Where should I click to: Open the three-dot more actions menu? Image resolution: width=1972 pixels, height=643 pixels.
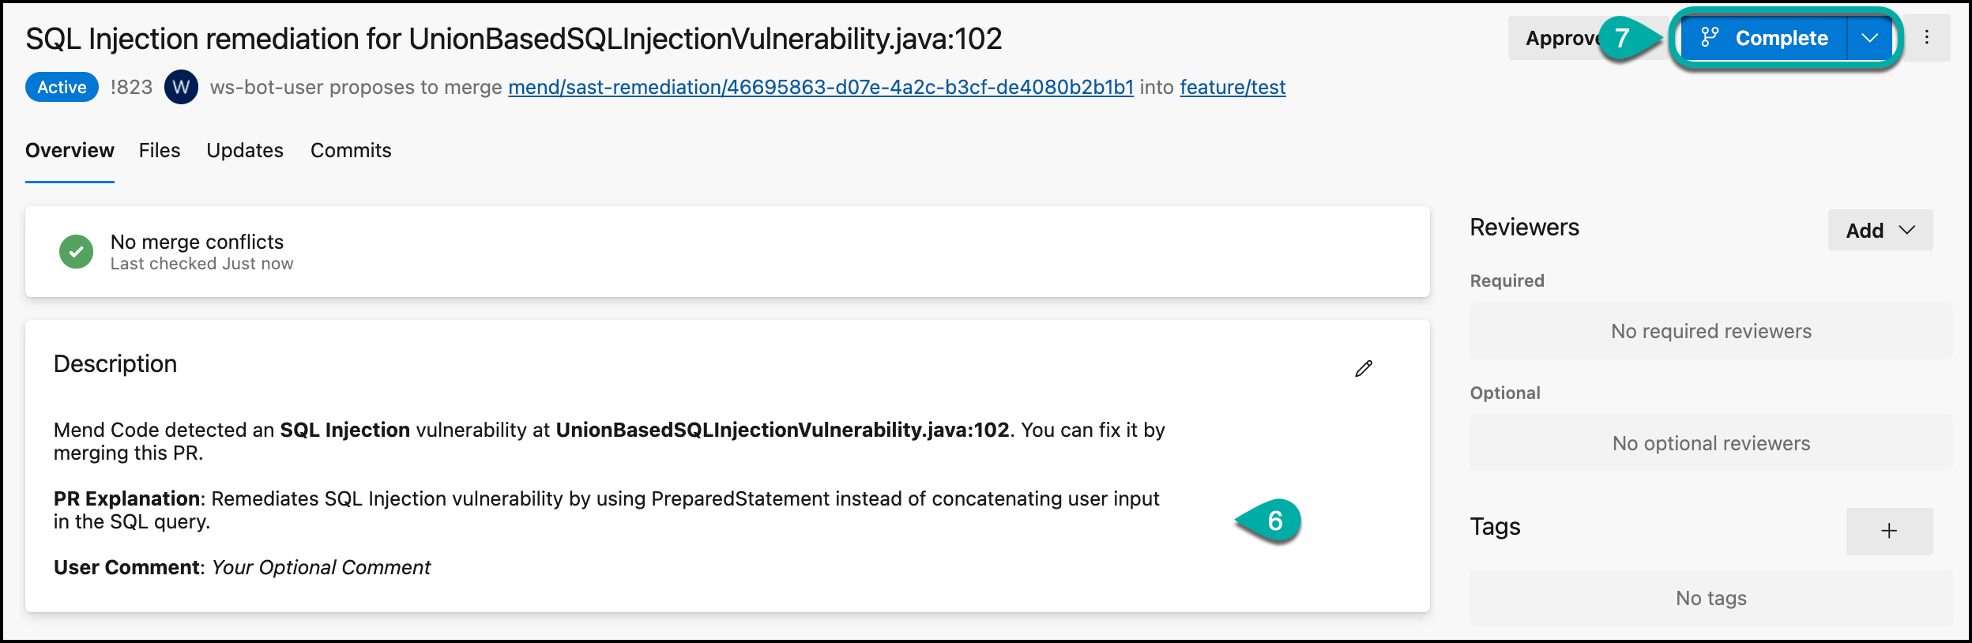[1927, 38]
